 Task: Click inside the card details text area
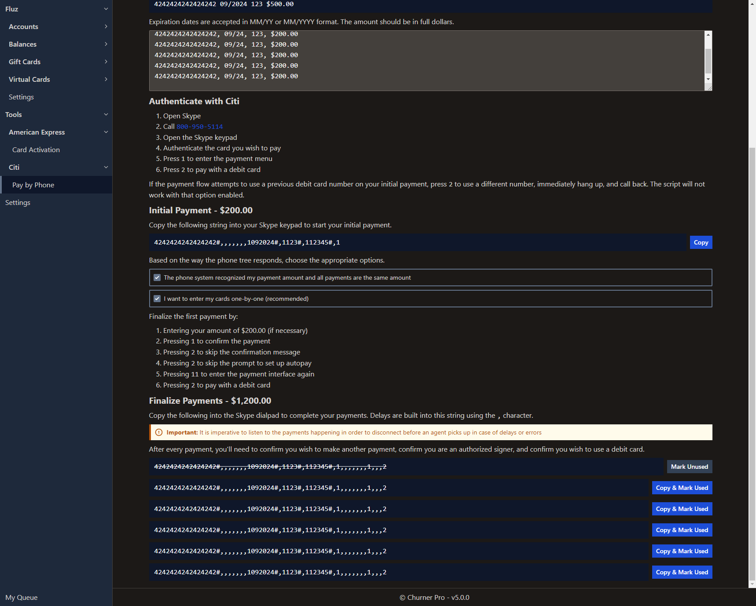[x=422, y=61]
